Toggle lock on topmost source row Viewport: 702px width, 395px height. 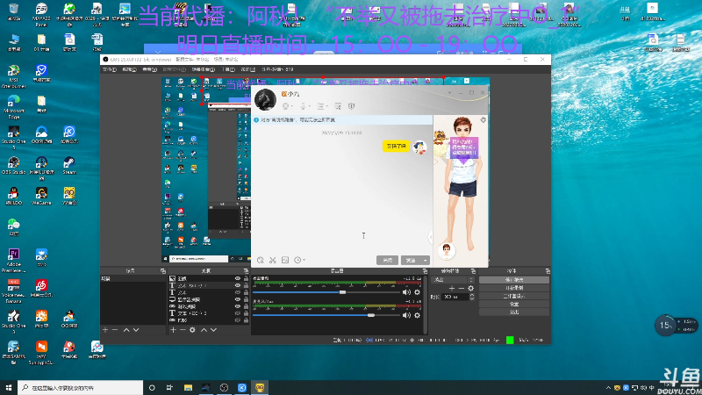[x=246, y=278]
